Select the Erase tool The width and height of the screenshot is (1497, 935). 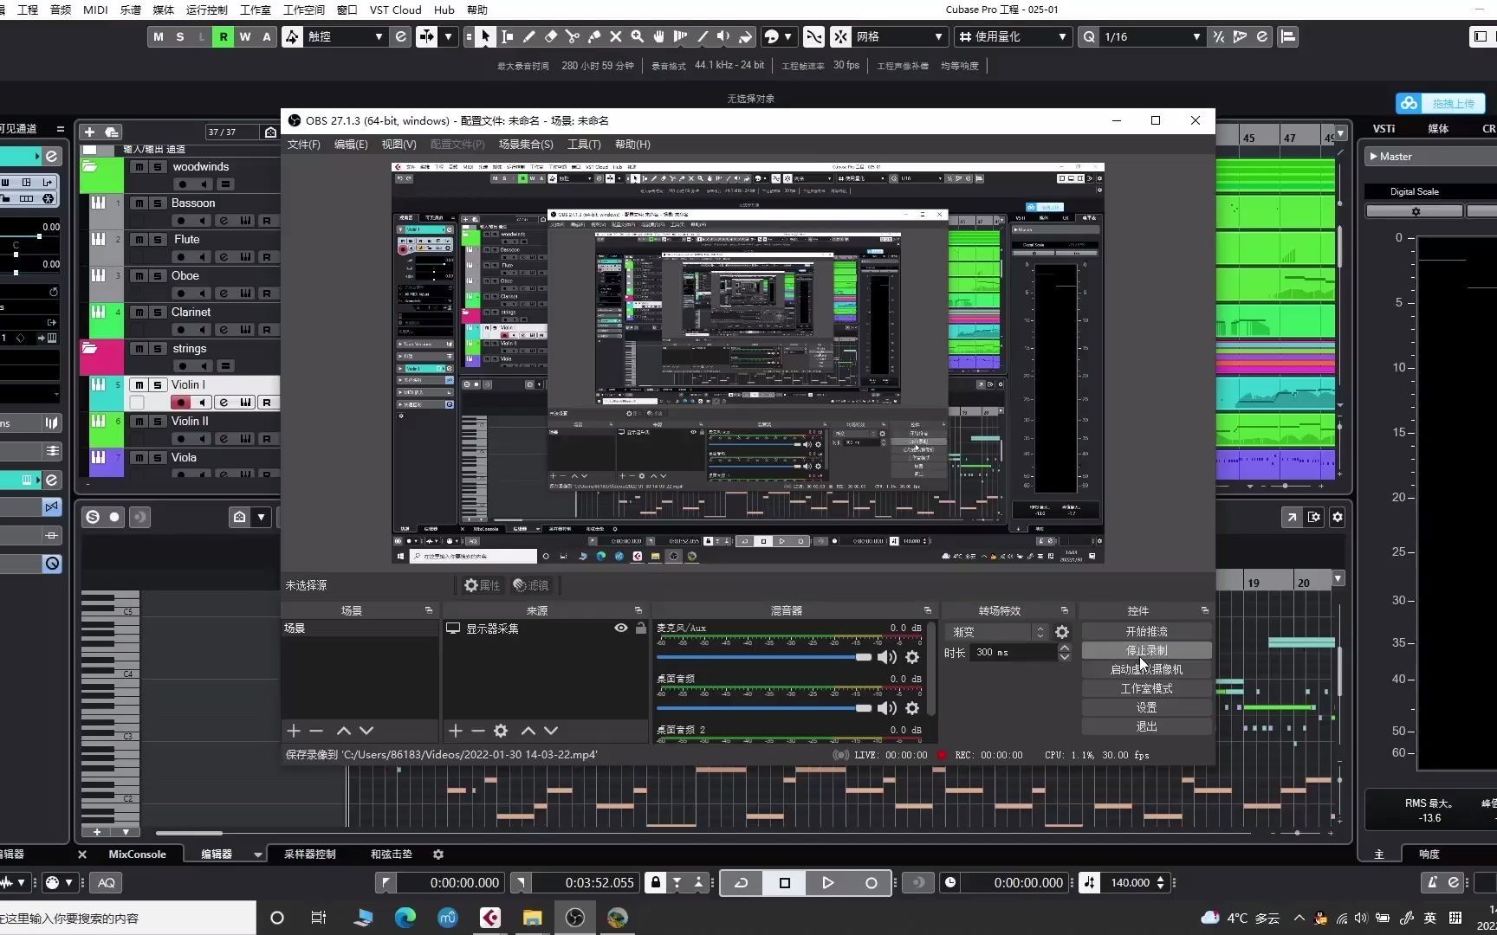tap(550, 36)
